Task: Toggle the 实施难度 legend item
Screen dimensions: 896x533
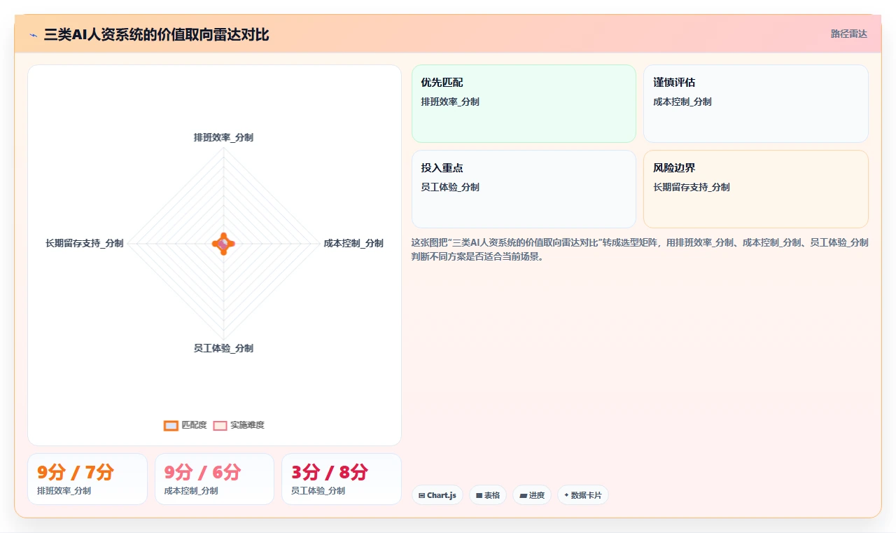Action: 239,425
